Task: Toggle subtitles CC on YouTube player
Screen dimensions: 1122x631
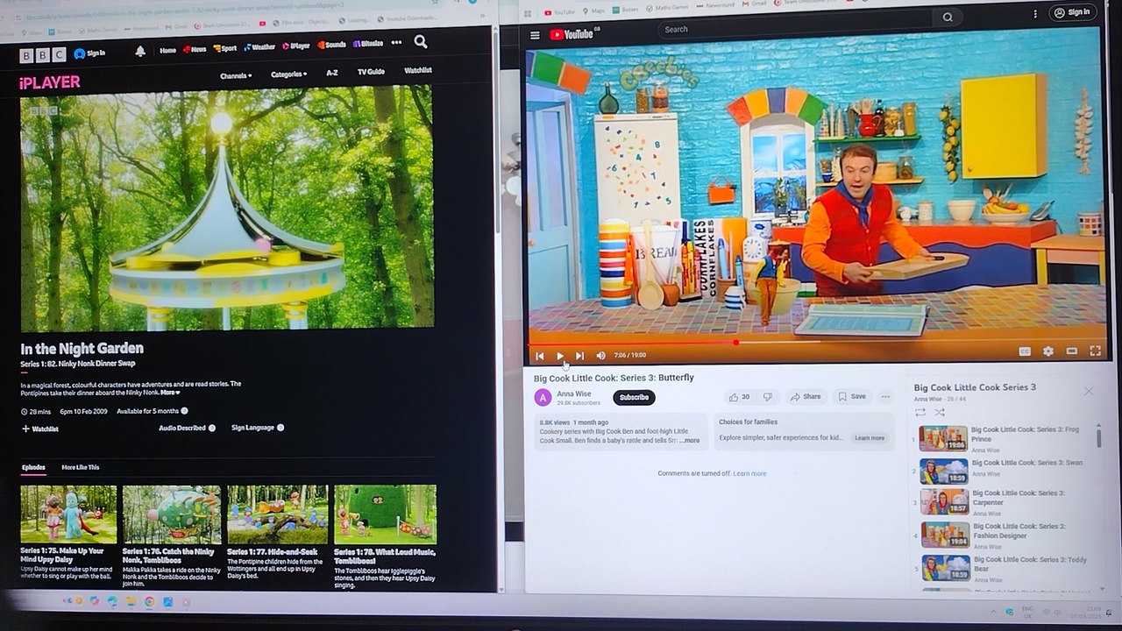Action: coord(1024,351)
